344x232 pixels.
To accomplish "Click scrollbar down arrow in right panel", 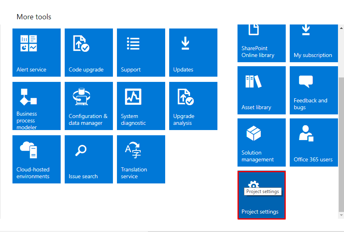I will tap(341, 215).
